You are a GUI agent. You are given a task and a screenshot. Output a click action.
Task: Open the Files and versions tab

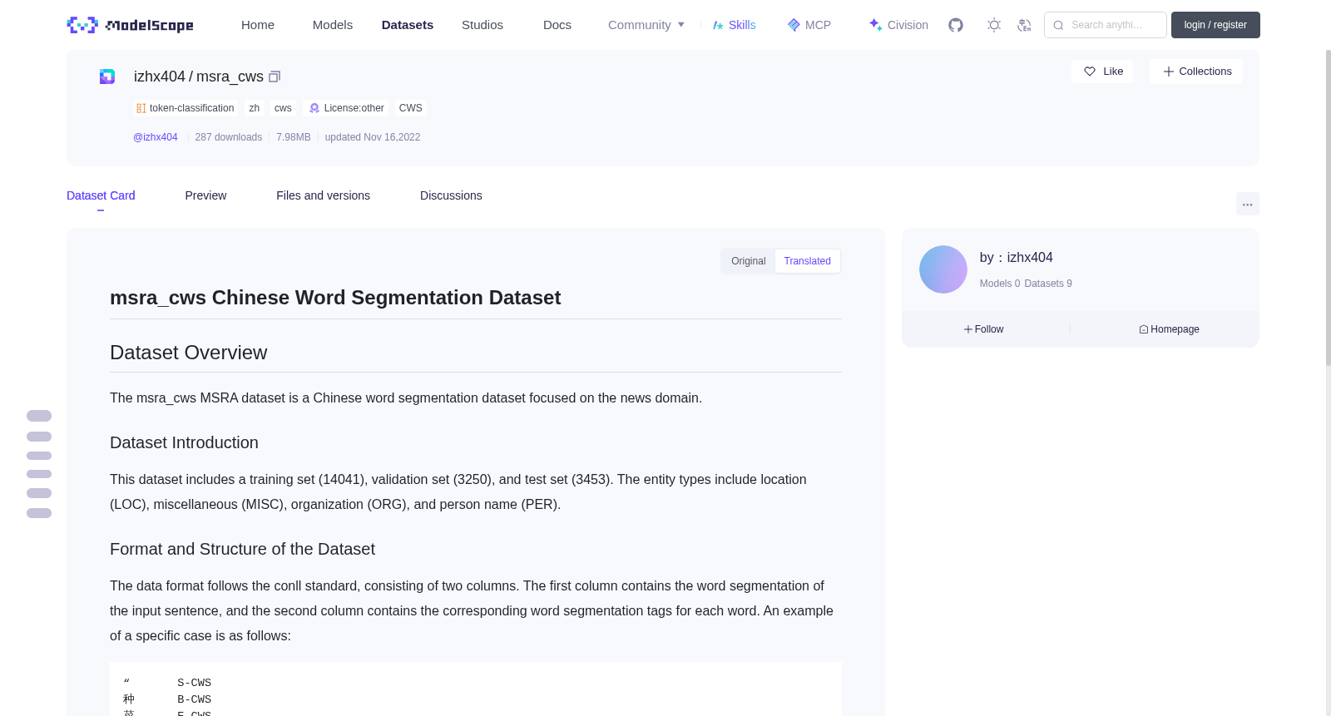coord(323,195)
